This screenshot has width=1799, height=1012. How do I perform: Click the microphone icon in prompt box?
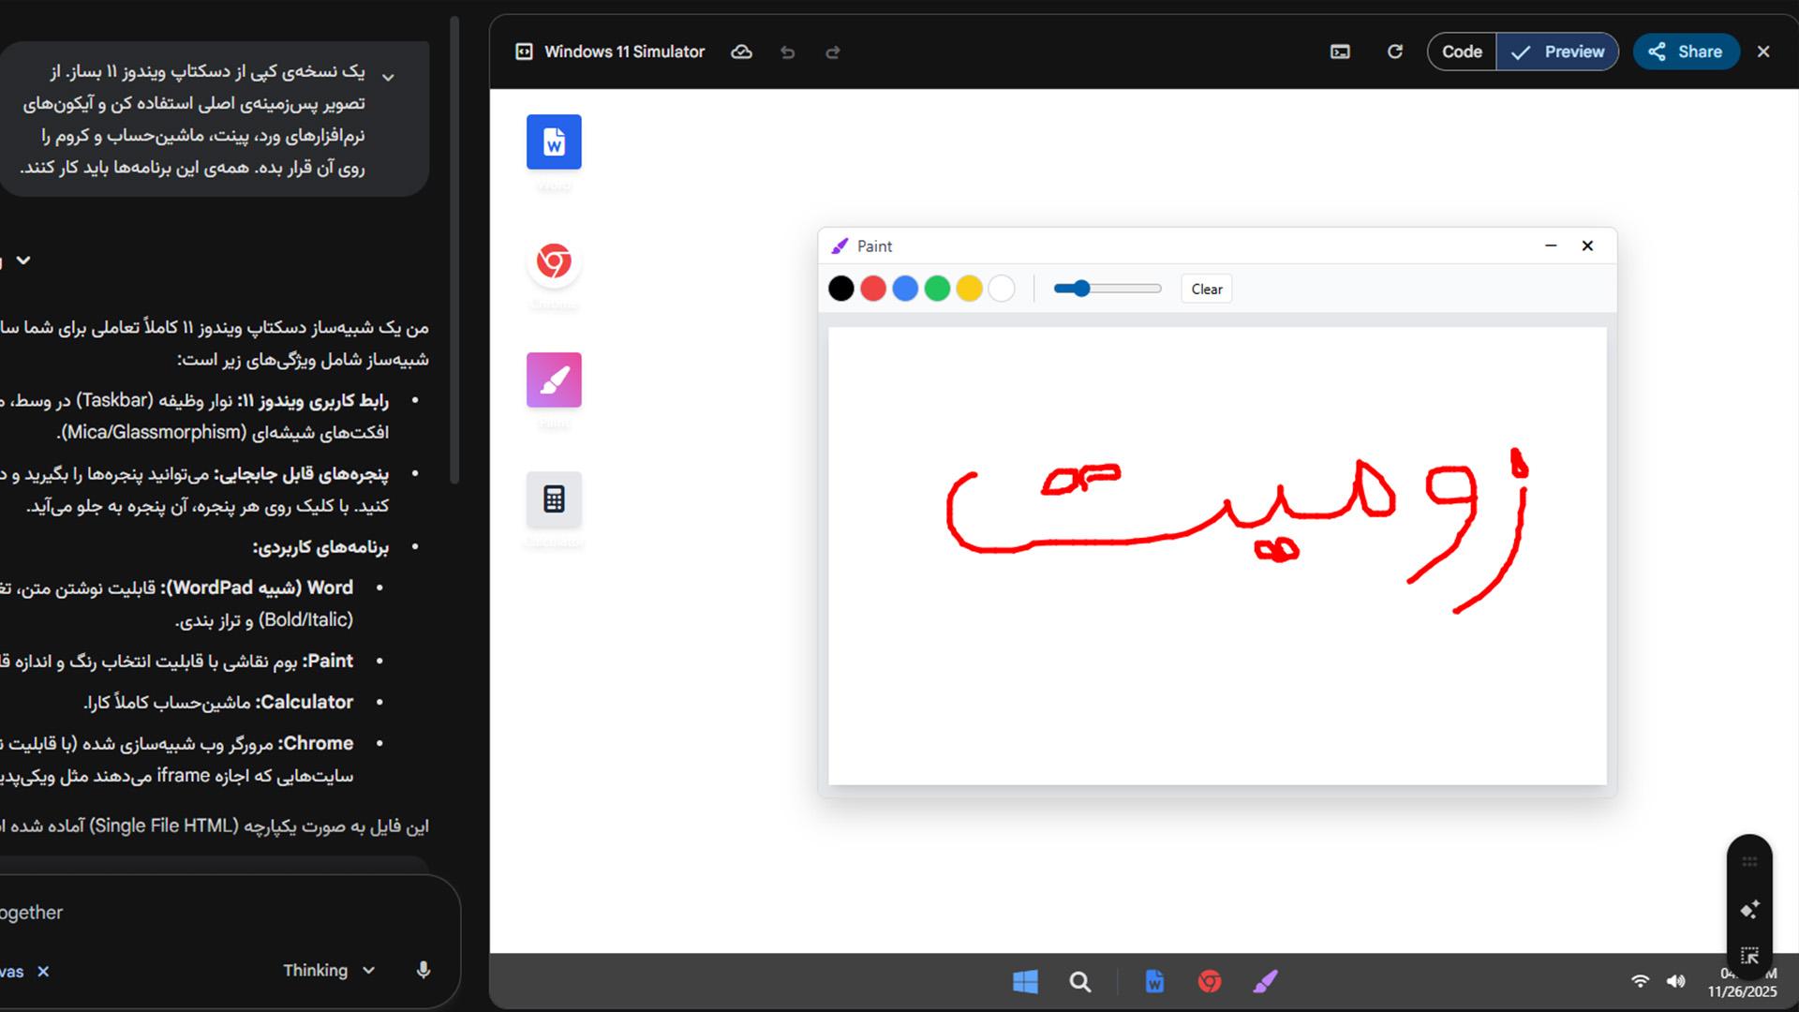(424, 970)
